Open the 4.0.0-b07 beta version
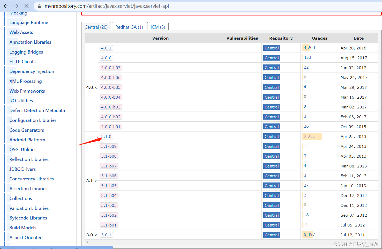This screenshot has width=382, height=249. 111,68
